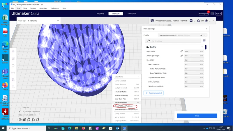Toggle the profile favorite star icon
233x131 pixels.
point(201,35)
